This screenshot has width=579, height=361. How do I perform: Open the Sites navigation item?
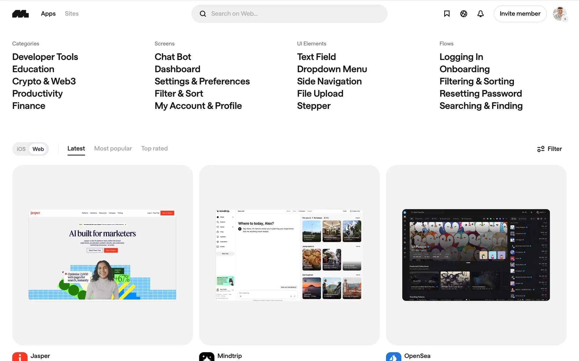click(x=71, y=14)
